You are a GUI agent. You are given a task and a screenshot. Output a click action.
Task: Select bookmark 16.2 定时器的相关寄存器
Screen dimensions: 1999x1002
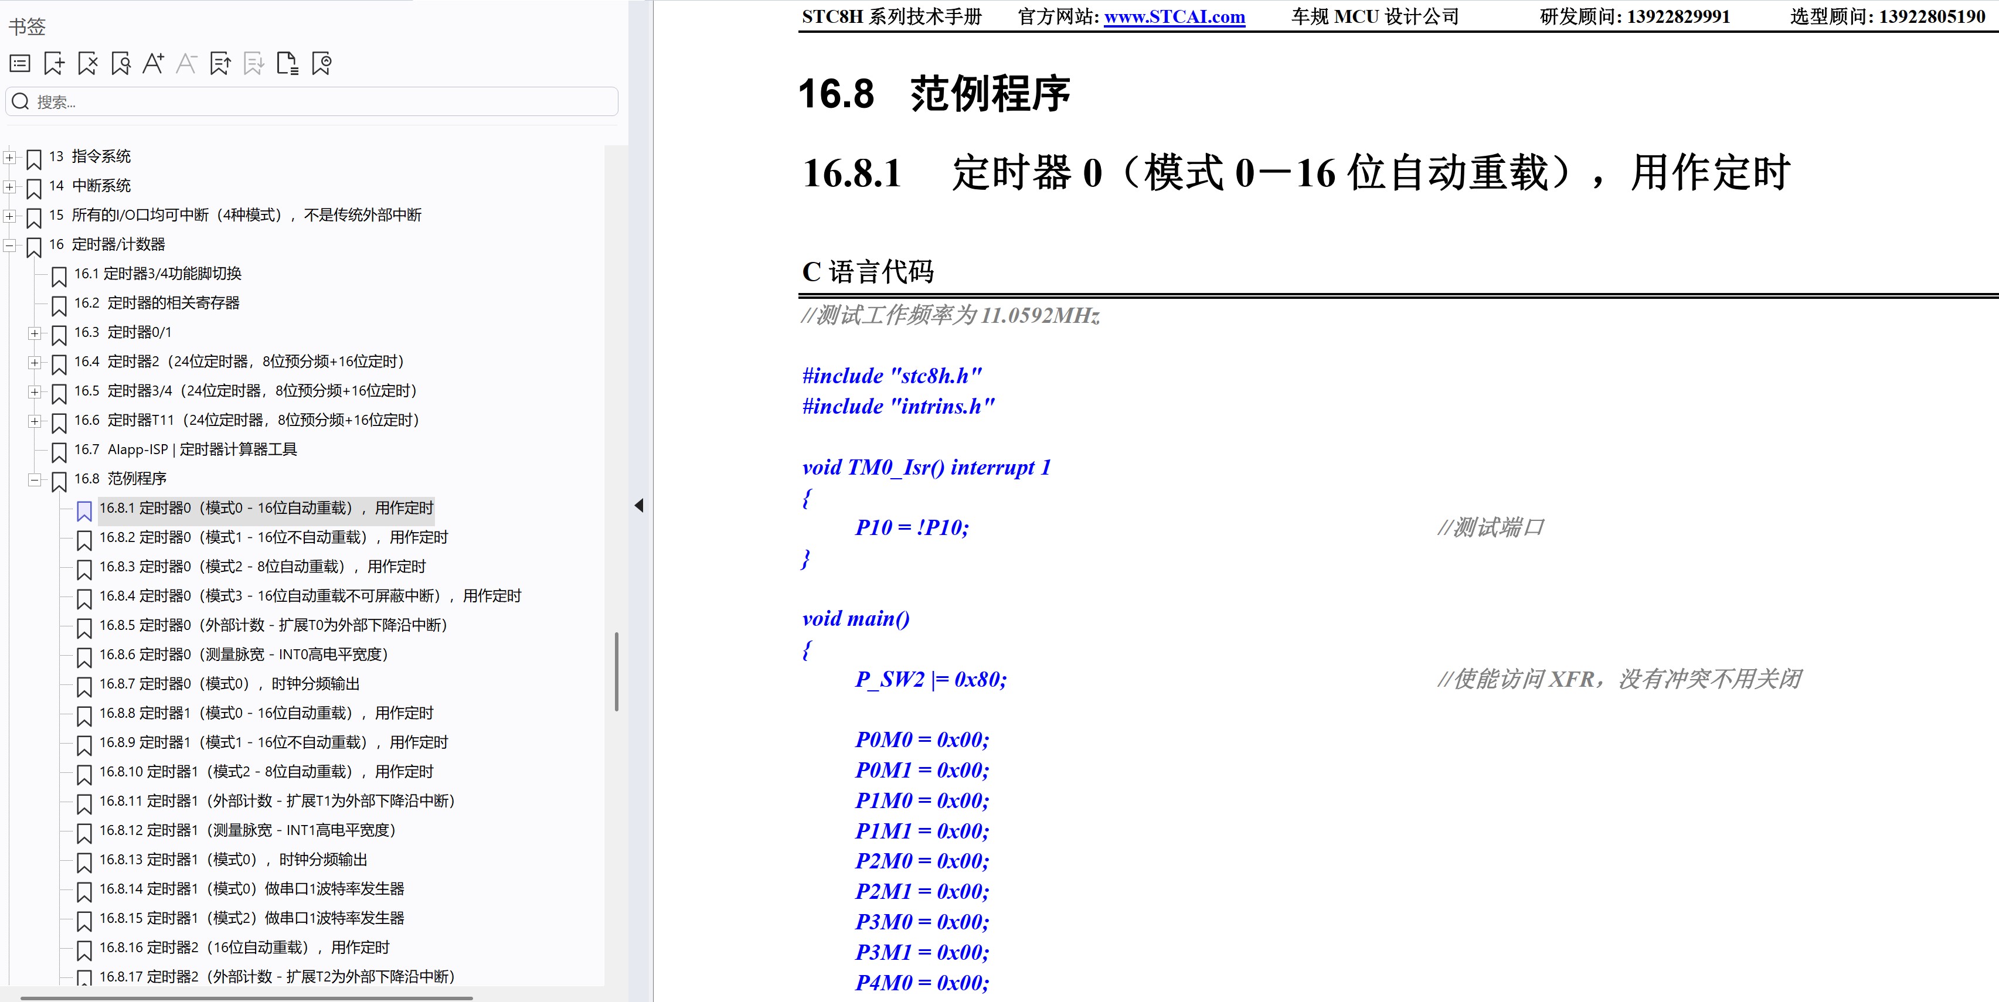pos(157,302)
